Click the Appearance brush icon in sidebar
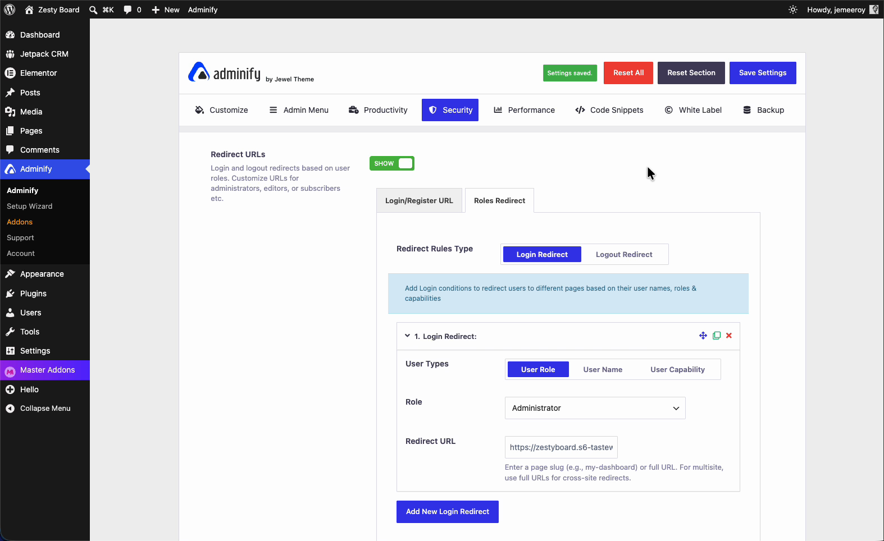The width and height of the screenshot is (884, 541). pyautogui.click(x=10, y=274)
